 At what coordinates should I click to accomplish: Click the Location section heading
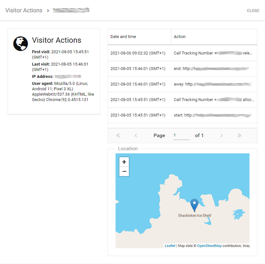[128, 149]
